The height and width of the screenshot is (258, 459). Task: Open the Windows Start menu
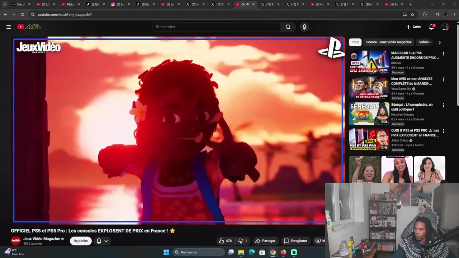pyautogui.click(x=166, y=252)
